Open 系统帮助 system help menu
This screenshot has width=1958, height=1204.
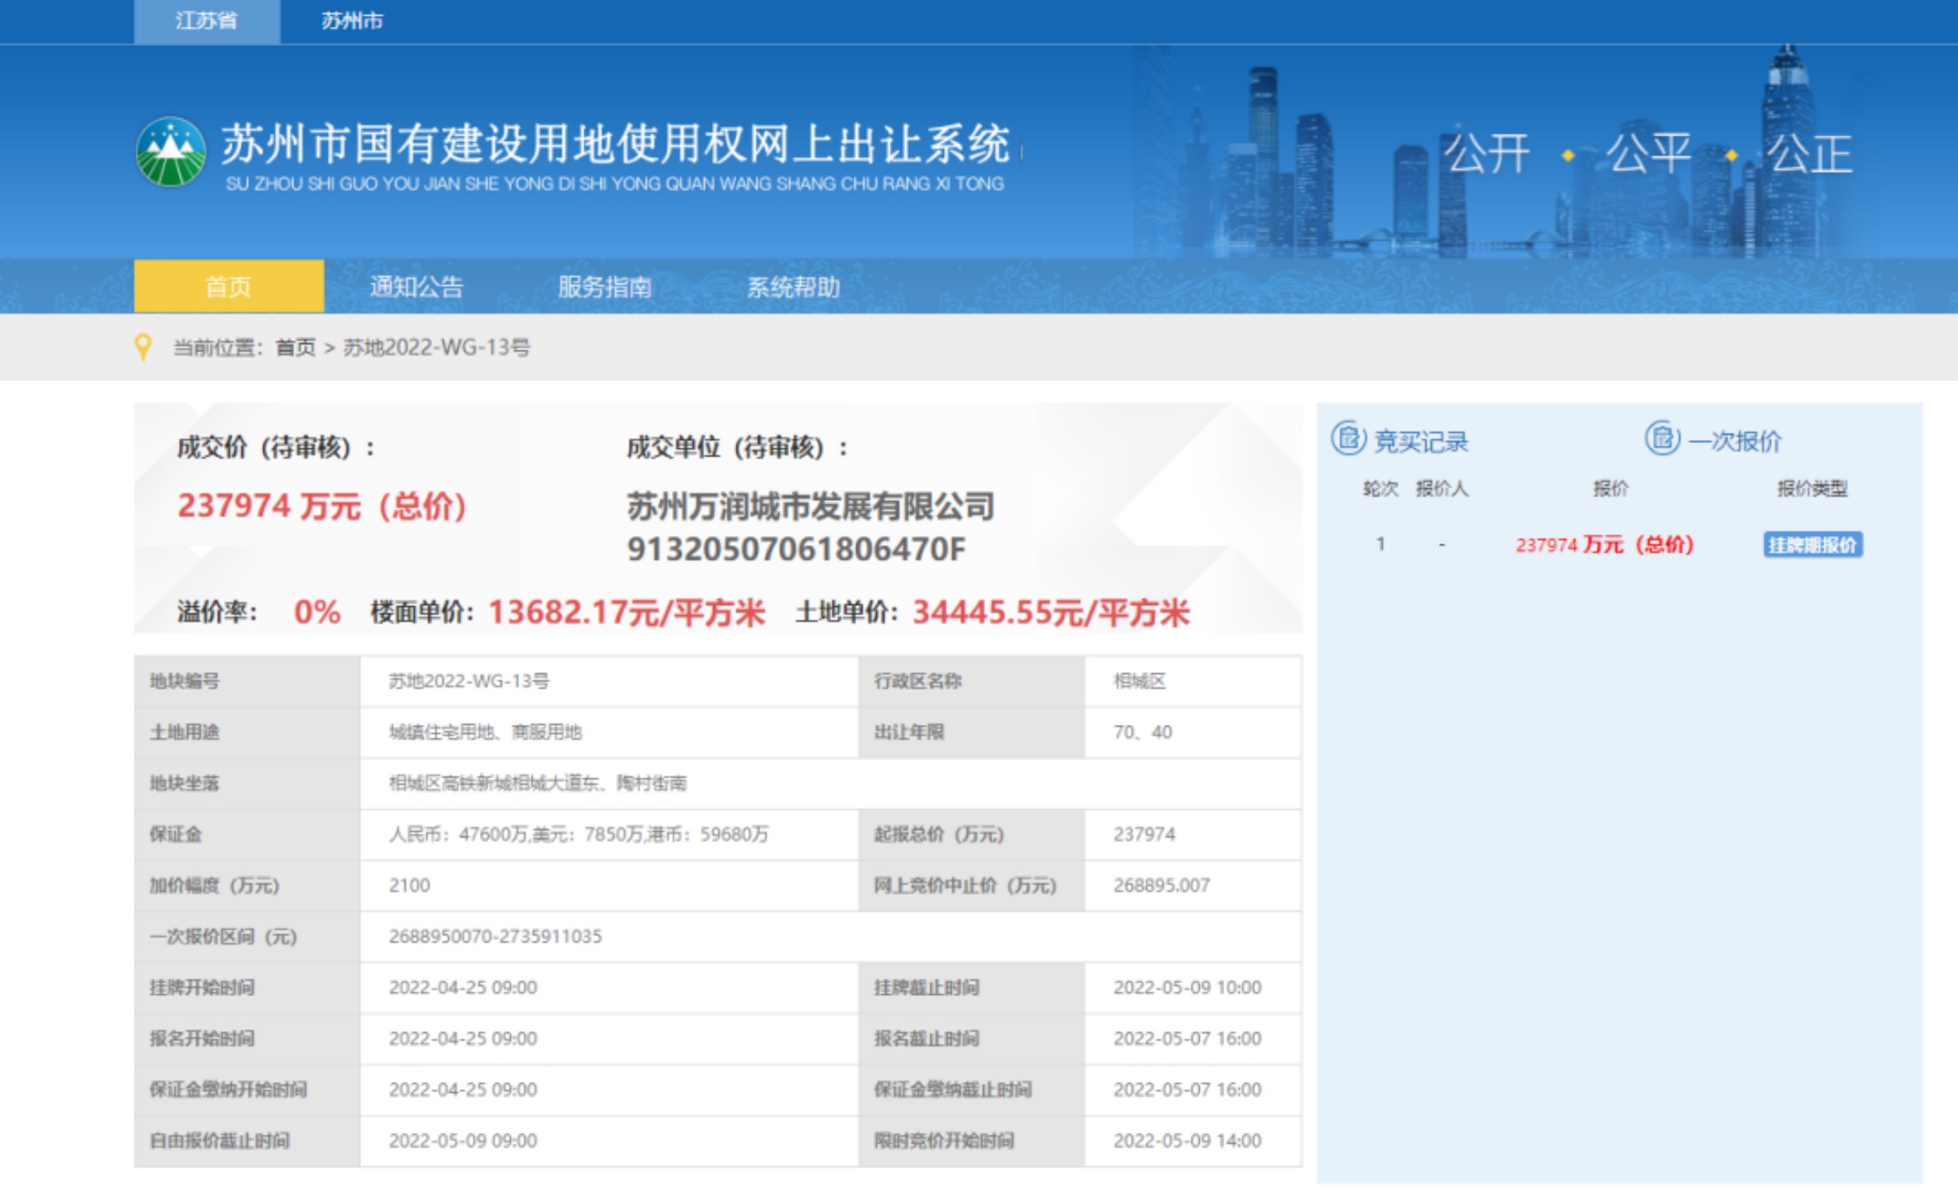(793, 287)
